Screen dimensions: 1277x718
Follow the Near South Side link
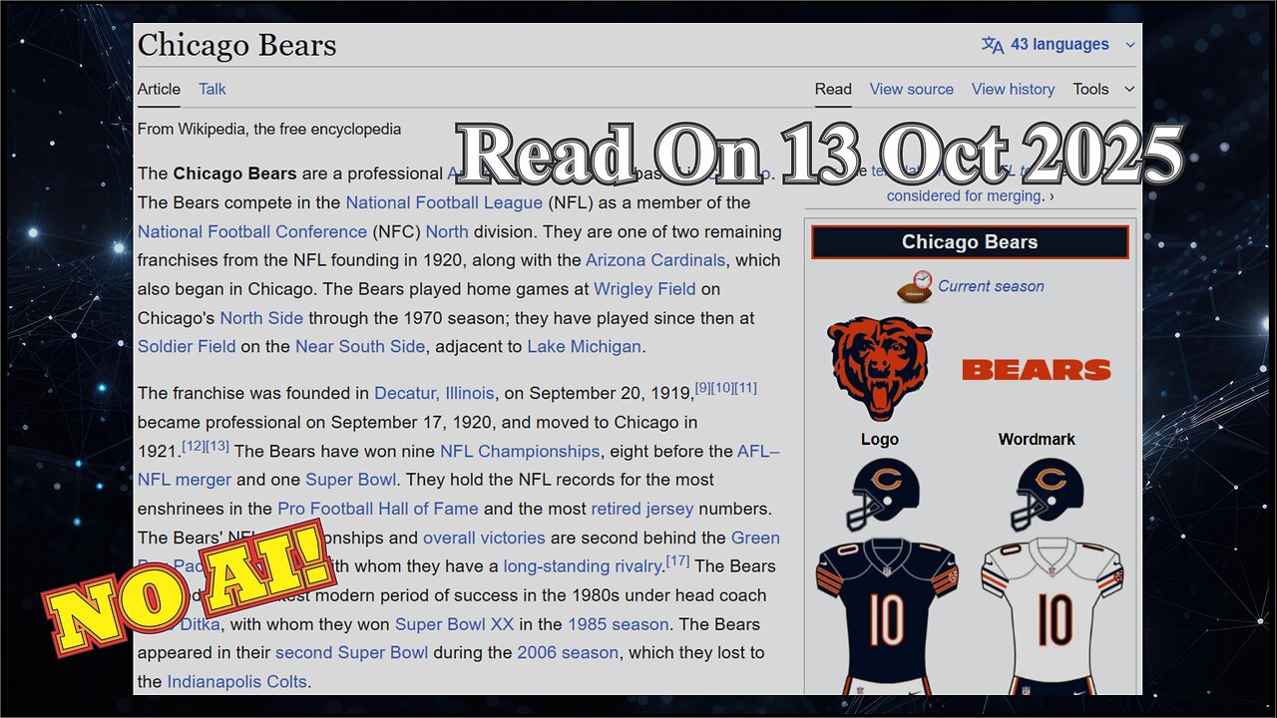pos(360,347)
